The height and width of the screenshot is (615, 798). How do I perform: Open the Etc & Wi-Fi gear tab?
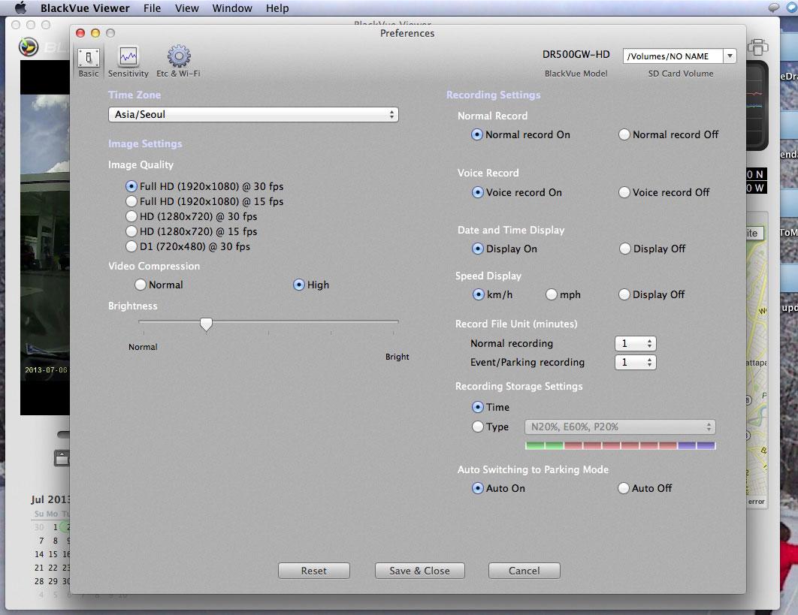coord(179,62)
